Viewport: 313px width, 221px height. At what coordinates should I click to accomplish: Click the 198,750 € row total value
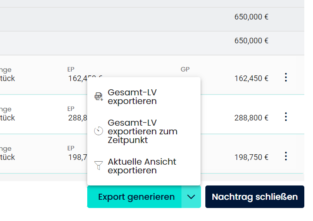pyautogui.click(x=251, y=157)
